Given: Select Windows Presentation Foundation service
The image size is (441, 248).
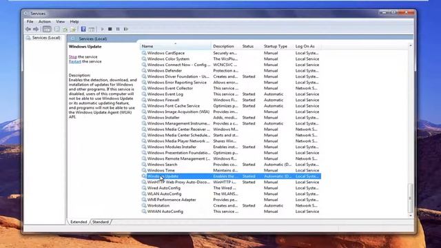Looking at the screenshot, I should coord(231,153).
